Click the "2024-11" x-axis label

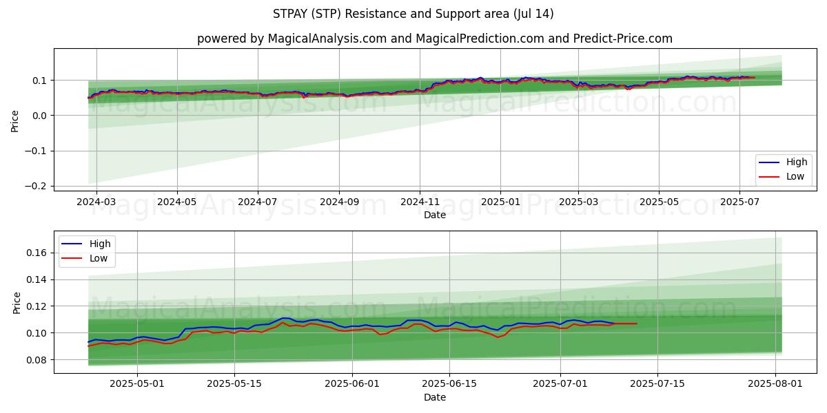click(x=420, y=203)
